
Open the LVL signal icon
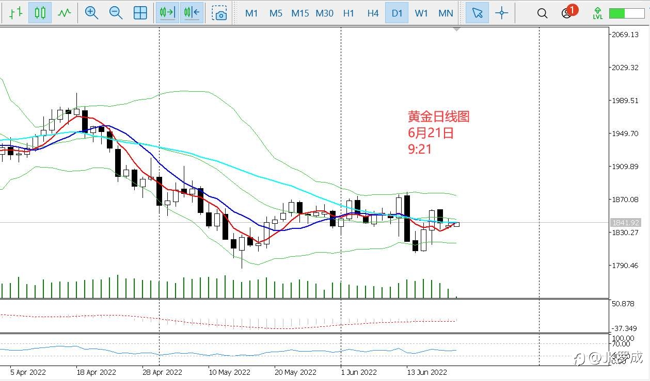[597, 13]
